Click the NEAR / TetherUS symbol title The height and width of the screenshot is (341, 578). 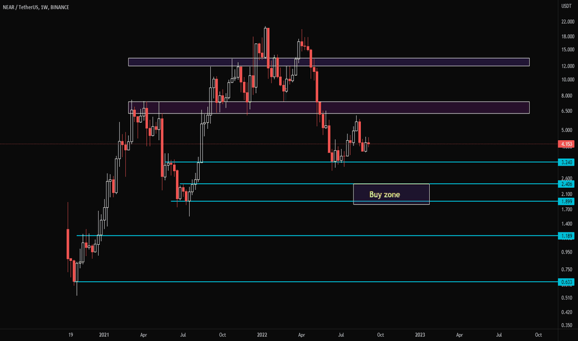[x=36, y=7]
